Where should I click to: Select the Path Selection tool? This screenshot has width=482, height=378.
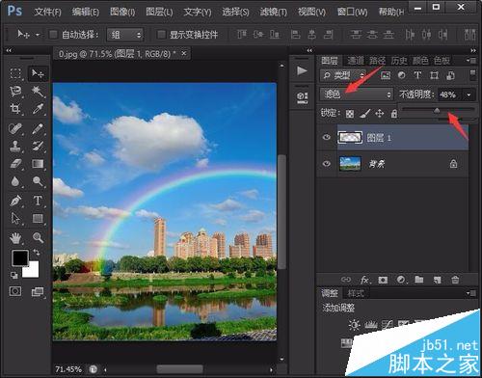[x=15, y=218]
